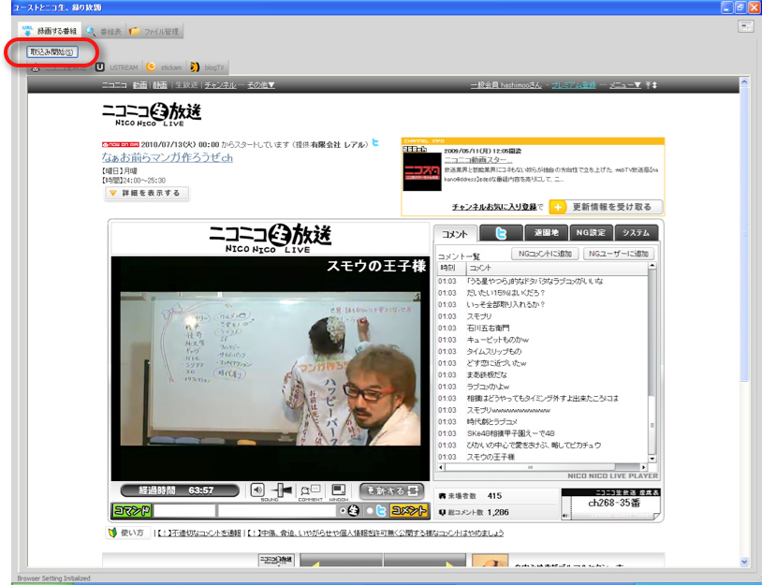Click the live video player area
This screenshot has width=762, height=585.
(271, 368)
